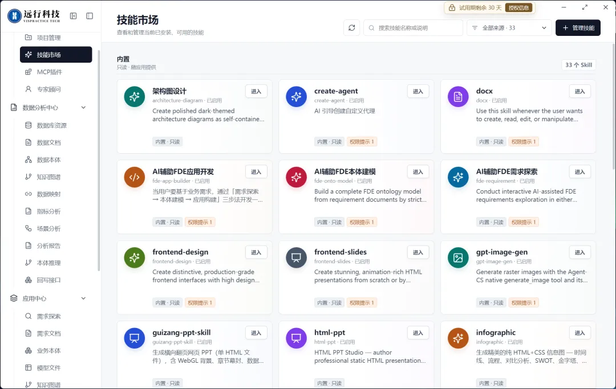616x389 pixels.
Task: Open 场景分析 sidebar item
Action: (56, 228)
